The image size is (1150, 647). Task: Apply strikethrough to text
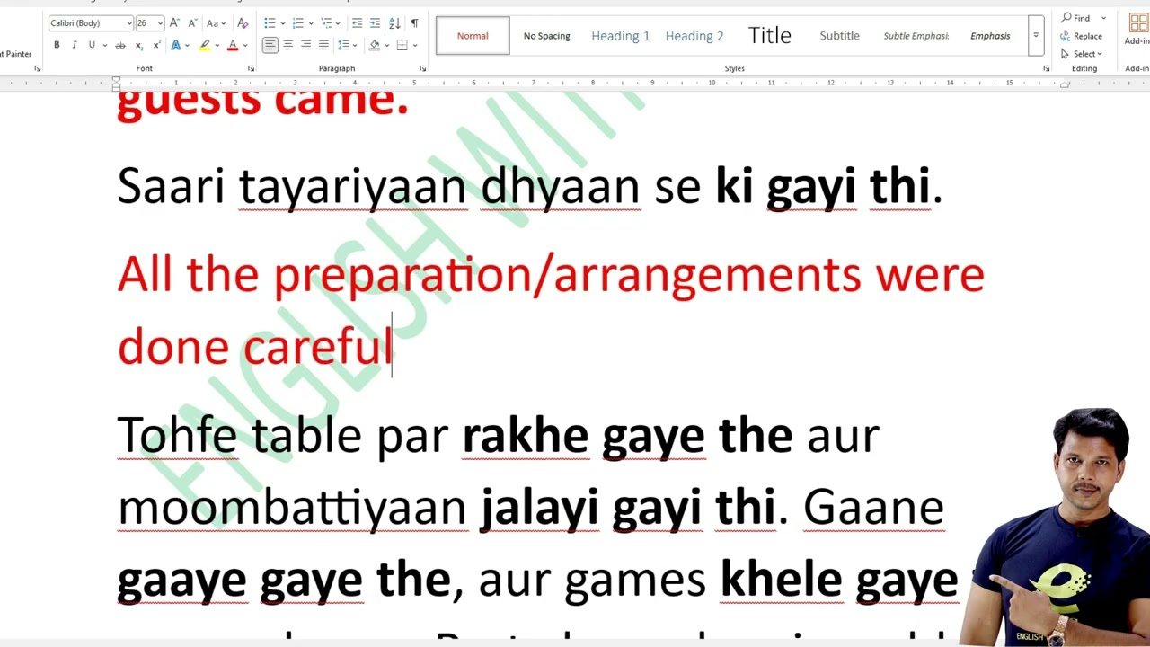(120, 45)
